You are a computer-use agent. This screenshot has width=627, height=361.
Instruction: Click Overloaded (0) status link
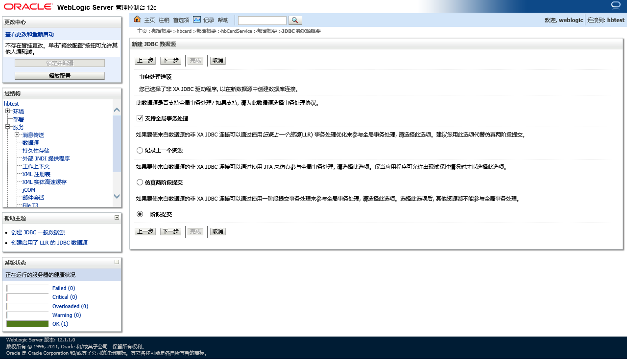pyautogui.click(x=70, y=306)
